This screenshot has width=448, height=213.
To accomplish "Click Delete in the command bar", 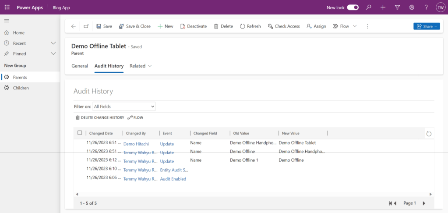I will coord(223,26).
